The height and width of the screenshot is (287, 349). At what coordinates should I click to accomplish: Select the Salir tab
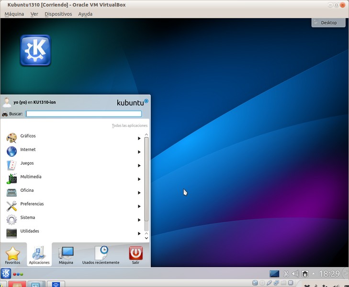[x=135, y=255]
